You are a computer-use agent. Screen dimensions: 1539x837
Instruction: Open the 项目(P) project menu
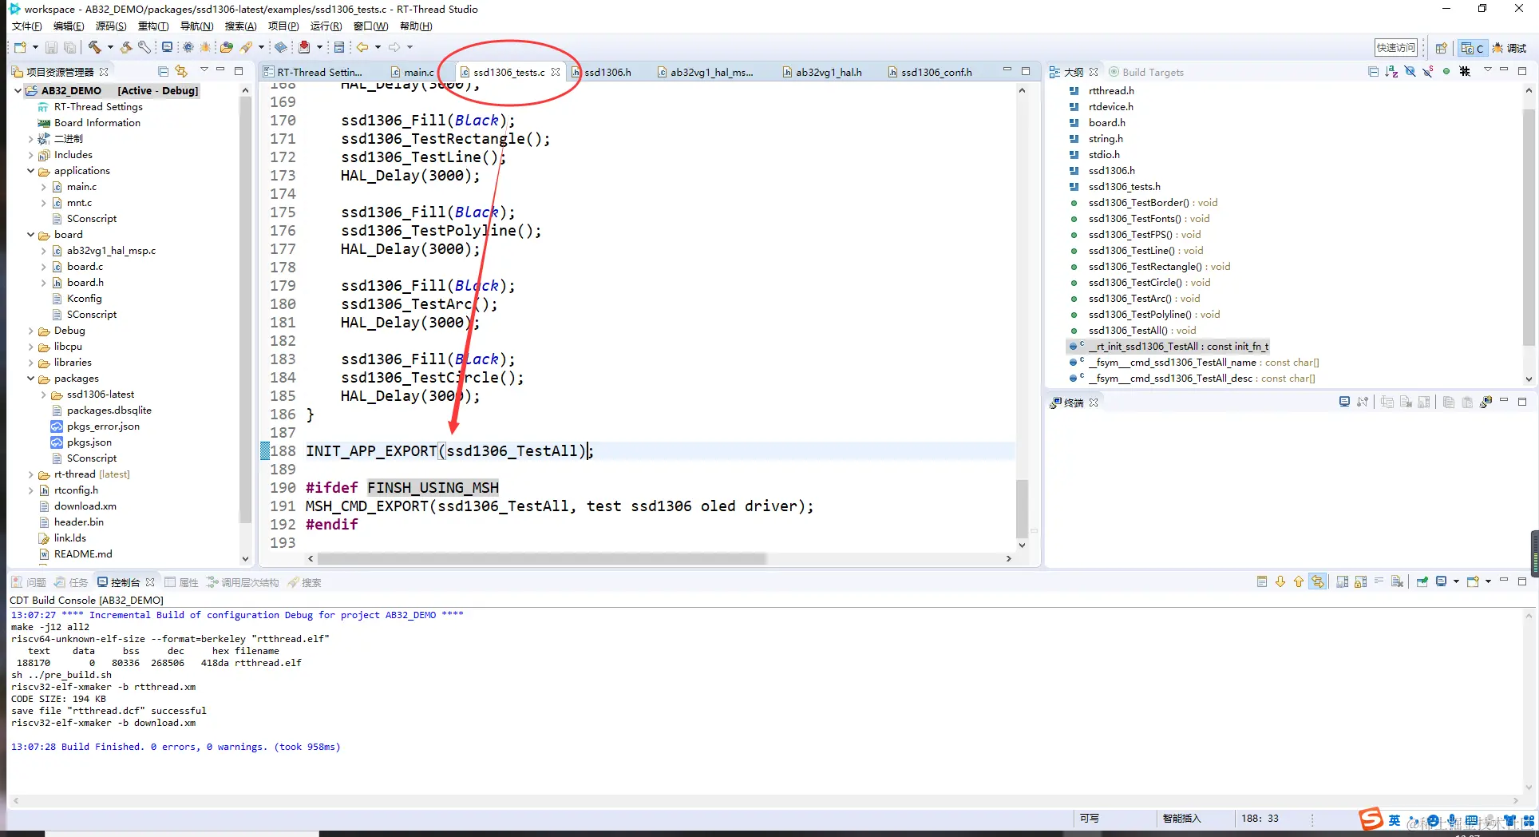click(x=283, y=26)
